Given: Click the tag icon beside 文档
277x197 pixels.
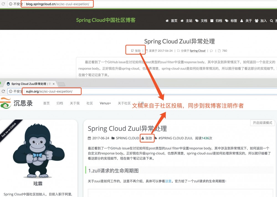Looking at the screenshot, I should pos(197,21).
